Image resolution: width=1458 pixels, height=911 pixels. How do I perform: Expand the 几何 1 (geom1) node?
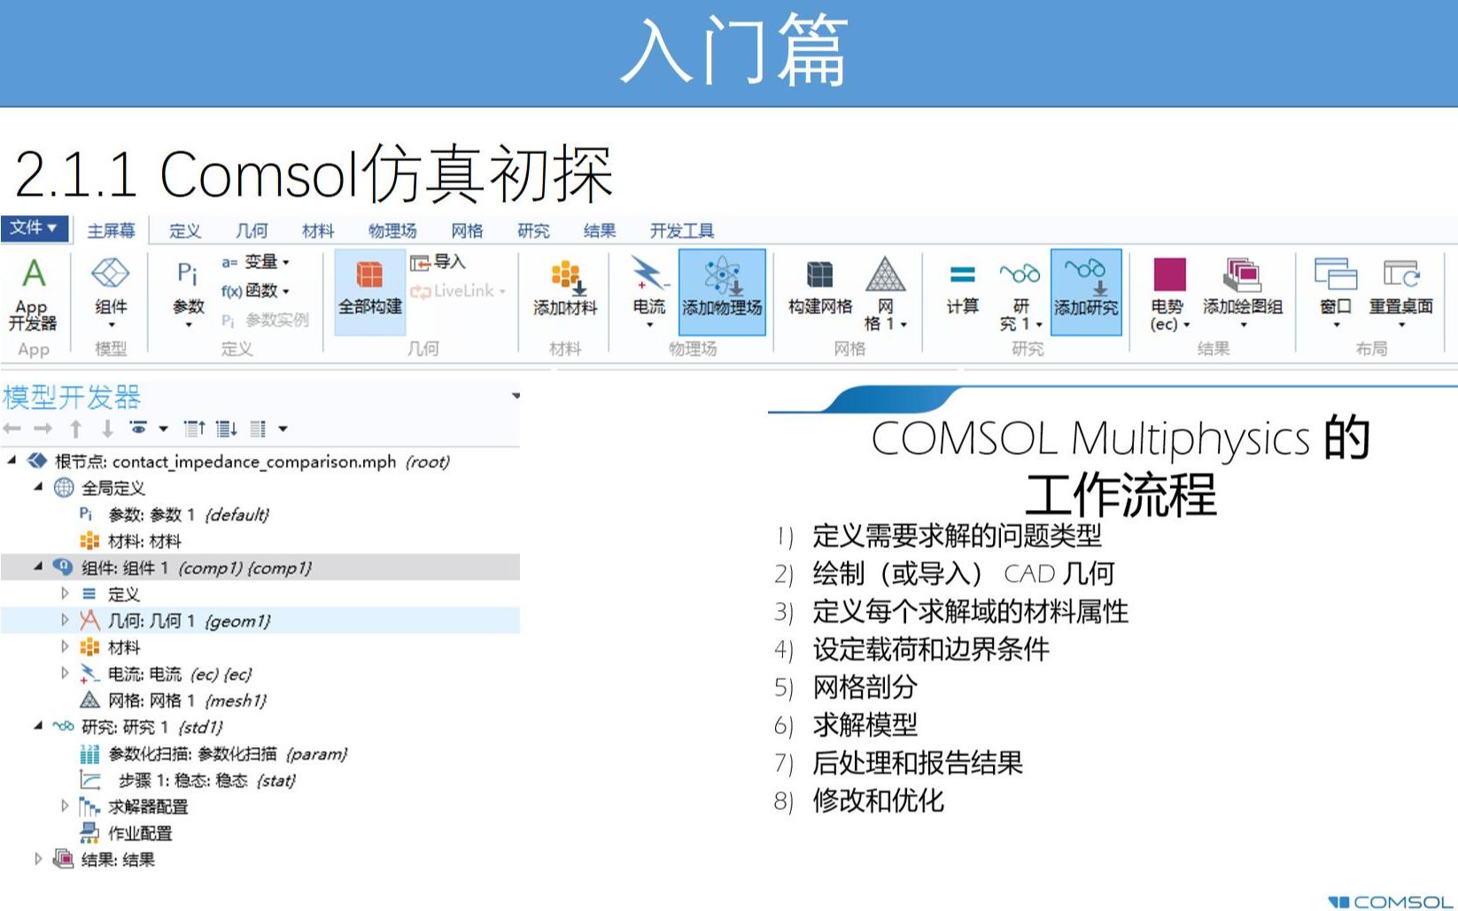[64, 620]
